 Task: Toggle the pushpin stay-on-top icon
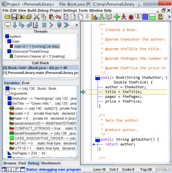[87, 17]
